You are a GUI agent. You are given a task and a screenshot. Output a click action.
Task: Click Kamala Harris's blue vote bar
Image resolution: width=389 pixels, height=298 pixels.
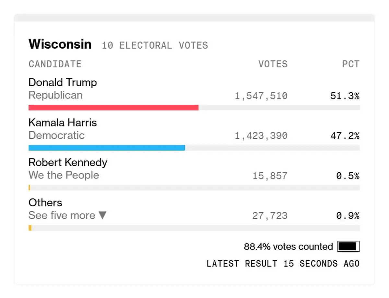coord(107,148)
